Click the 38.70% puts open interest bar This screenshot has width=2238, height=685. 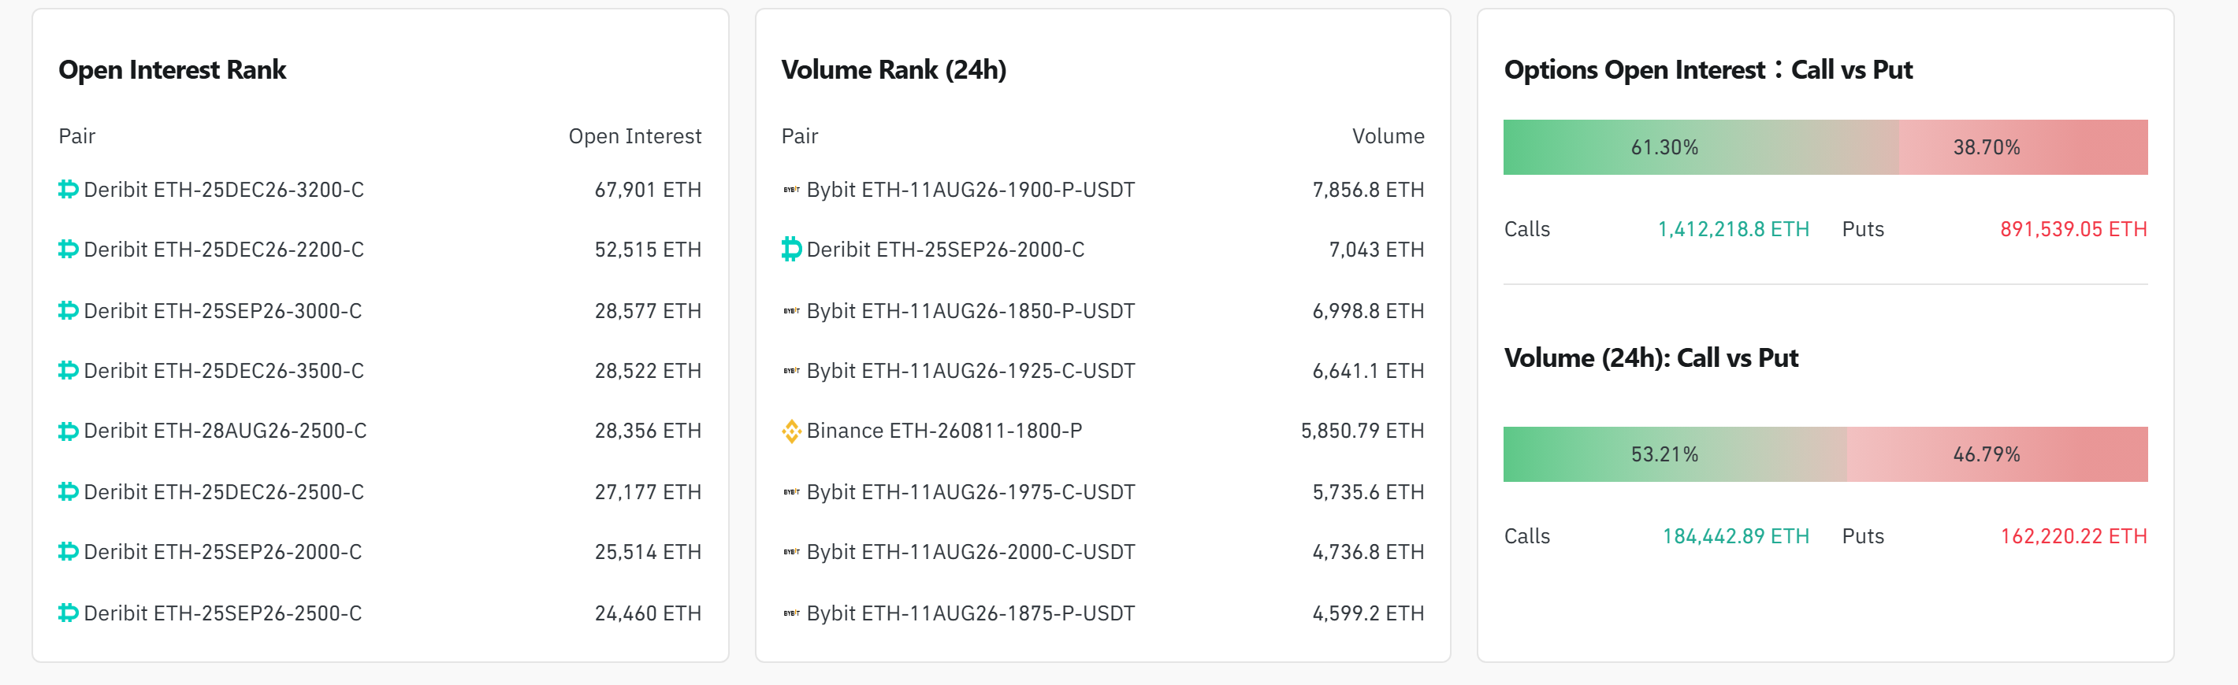(x=2023, y=147)
